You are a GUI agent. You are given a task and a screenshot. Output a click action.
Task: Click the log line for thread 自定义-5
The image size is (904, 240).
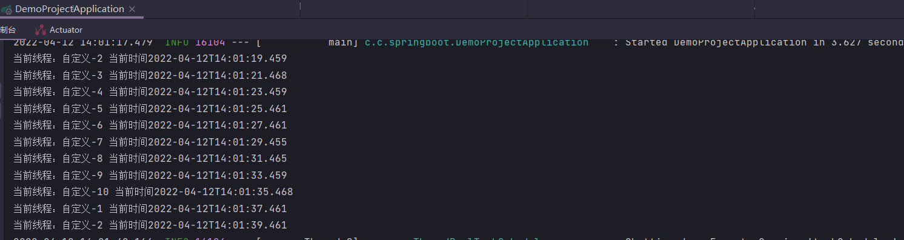[x=150, y=109]
